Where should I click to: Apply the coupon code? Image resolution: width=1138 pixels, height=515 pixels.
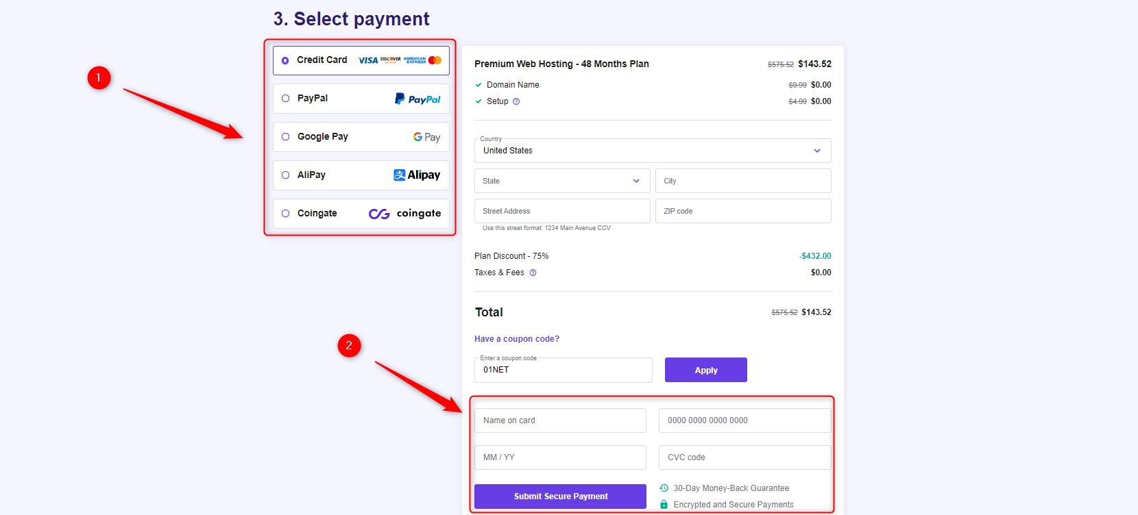pyautogui.click(x=706, y=370)
